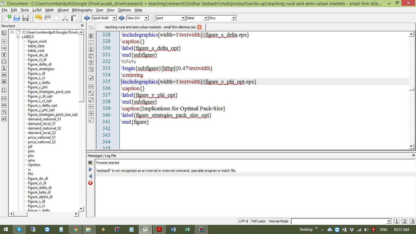416x234 pixels.
Task: Select demand_national_S1 label in tree
Action: 44,119
